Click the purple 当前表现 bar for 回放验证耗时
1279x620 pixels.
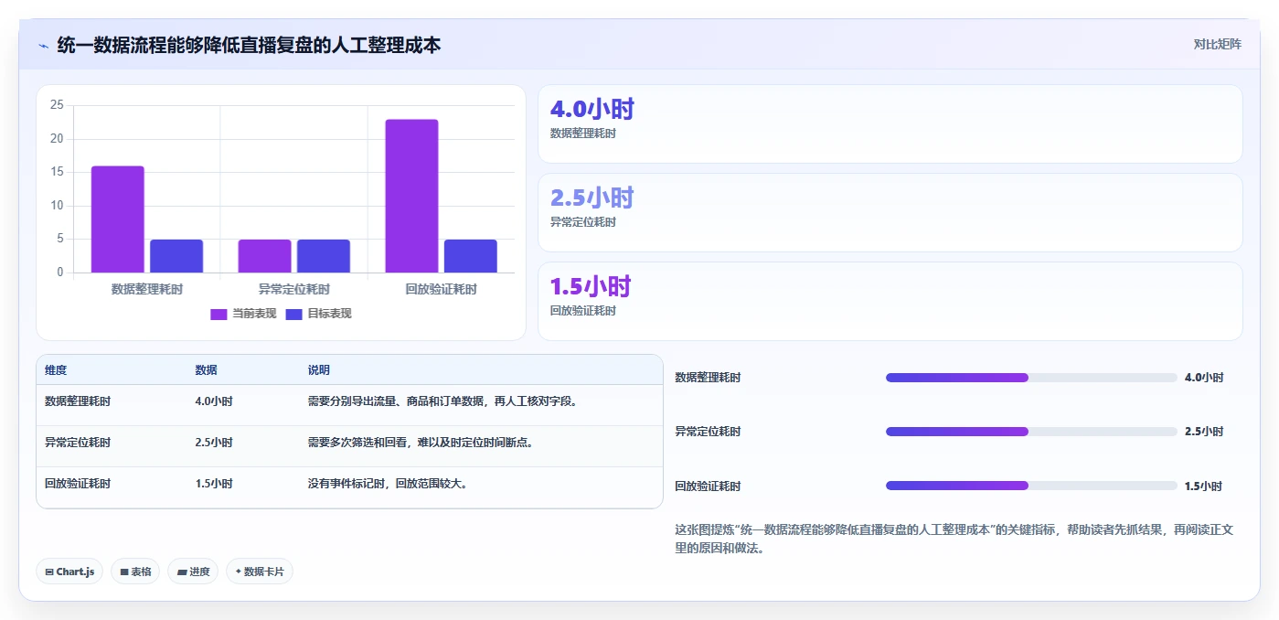(411, 196)
